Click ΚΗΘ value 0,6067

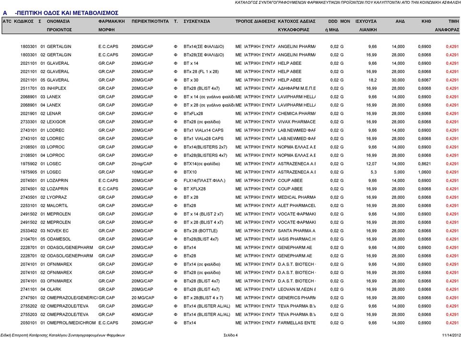425,80
